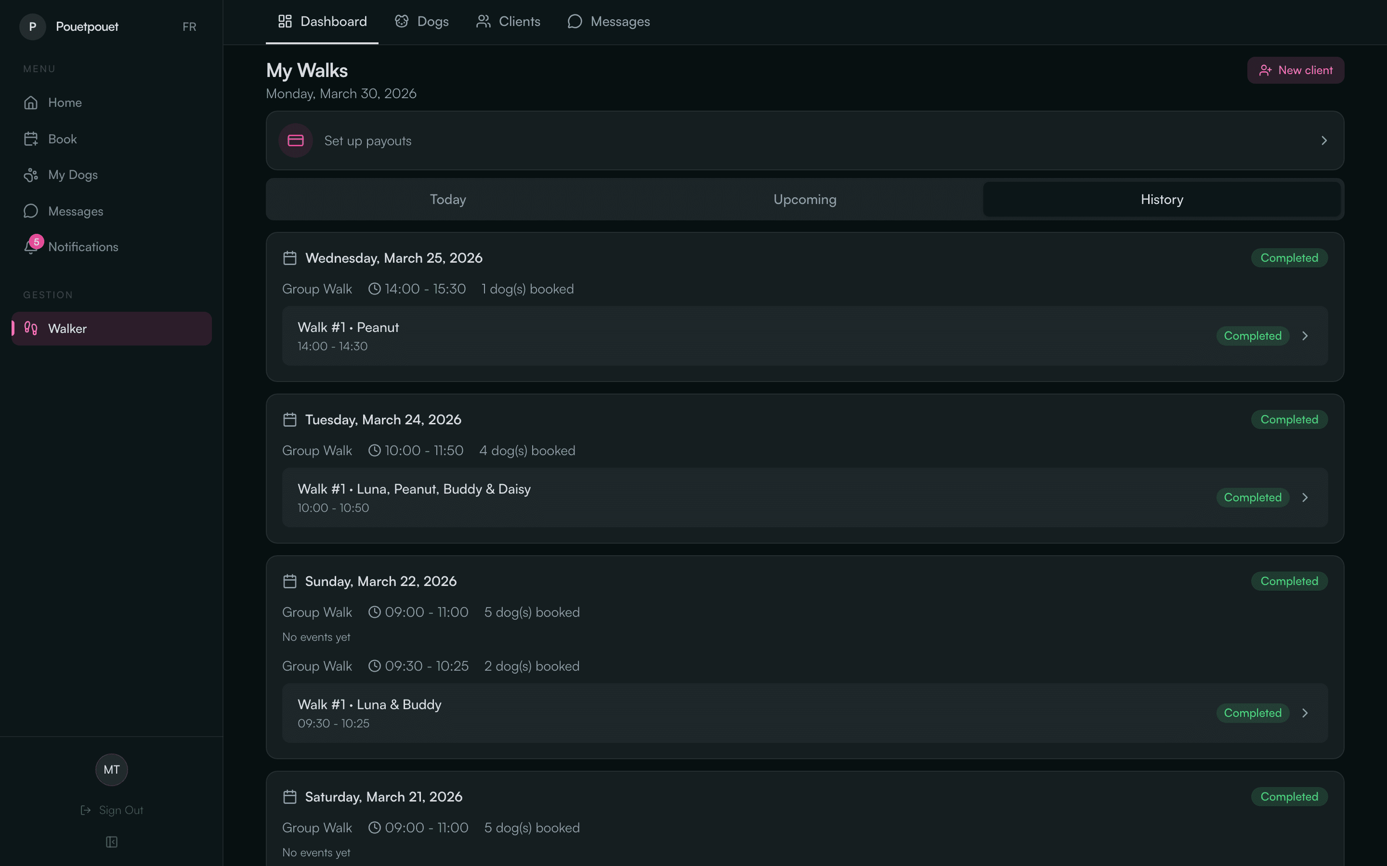
Task: Expand the Peanut walk details chevron
Action: click(1305, 336)
